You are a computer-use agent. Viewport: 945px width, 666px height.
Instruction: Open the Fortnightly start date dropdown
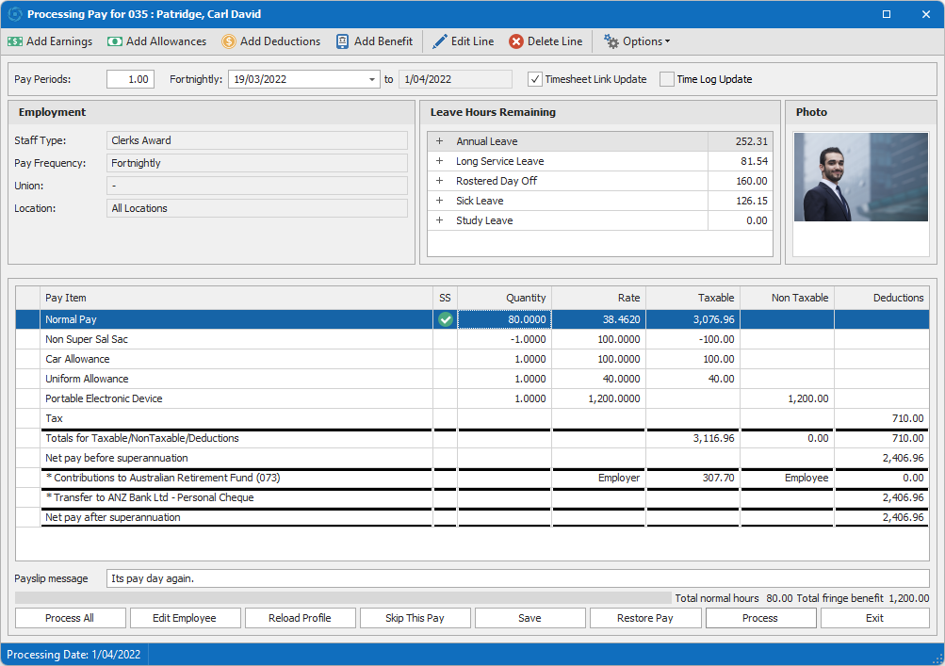372,79
